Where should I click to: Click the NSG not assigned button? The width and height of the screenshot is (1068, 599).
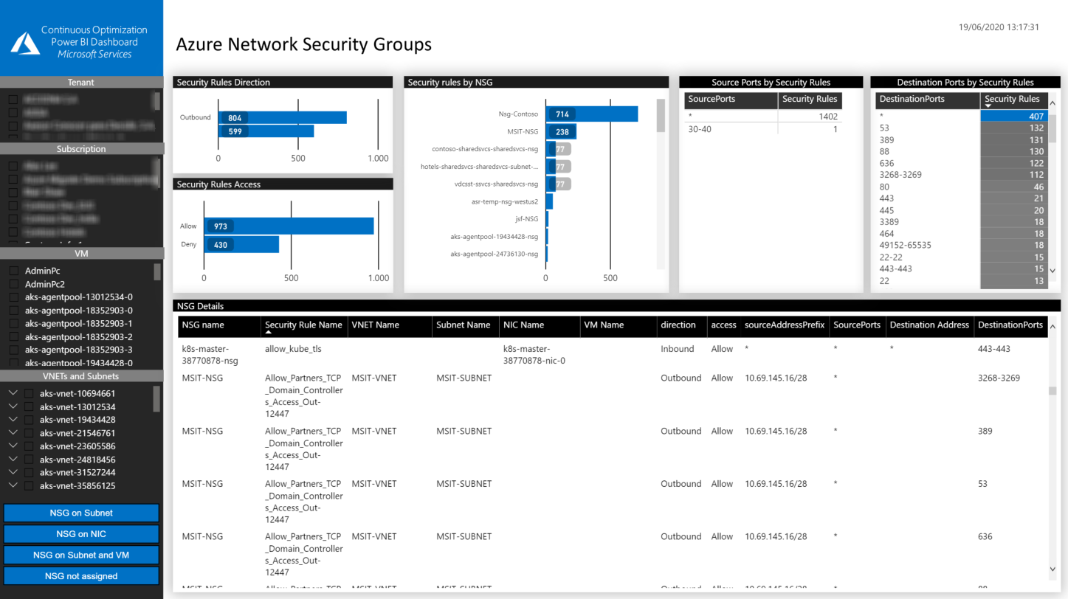[81, 576]
